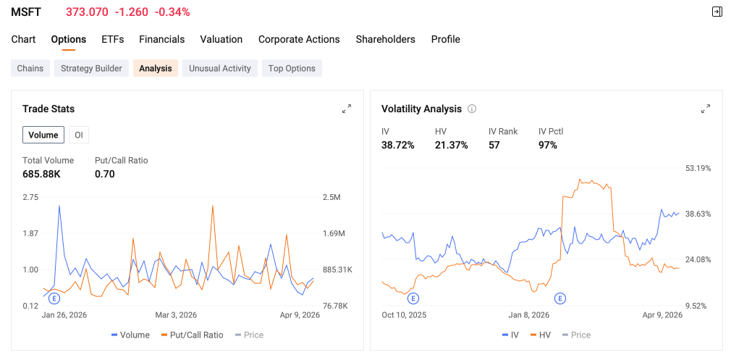Open the Options tab
Screen dimensions: 731x355
click(69, 39)
